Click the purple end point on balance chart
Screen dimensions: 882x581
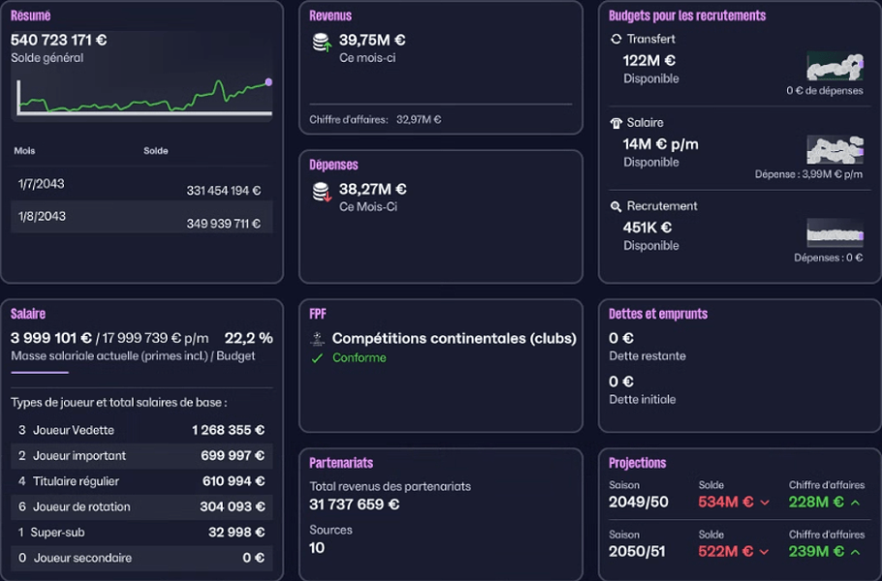pos(268,82)
